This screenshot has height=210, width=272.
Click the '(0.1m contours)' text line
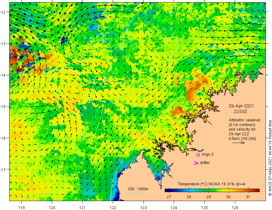[242, 125]
